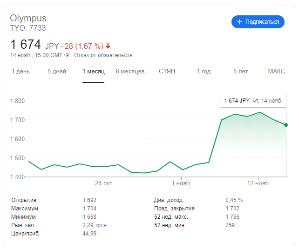Click the 1 600 y-axis label
Viewport: 299px width, 248px height.
[17, 139]
